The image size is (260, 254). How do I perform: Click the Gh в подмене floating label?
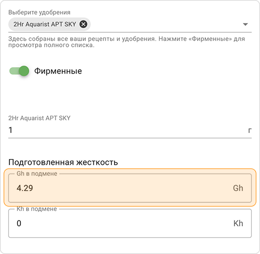pyautogui.click(x=37, y=174)
